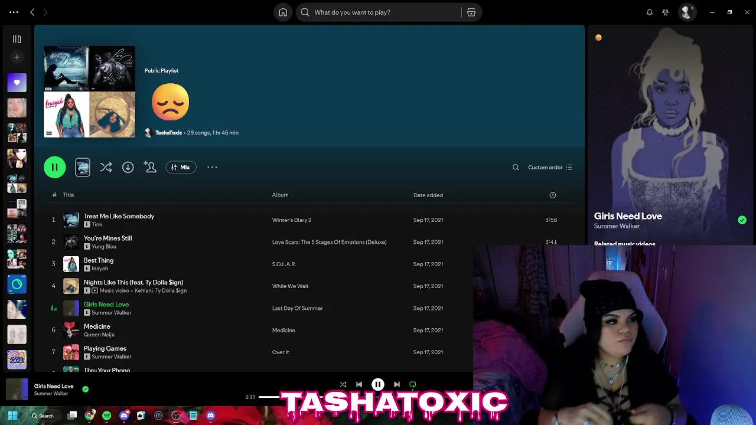Open artist Yung Bleu's page
This screenshot has height=425, width=756.
coord(105,247)
